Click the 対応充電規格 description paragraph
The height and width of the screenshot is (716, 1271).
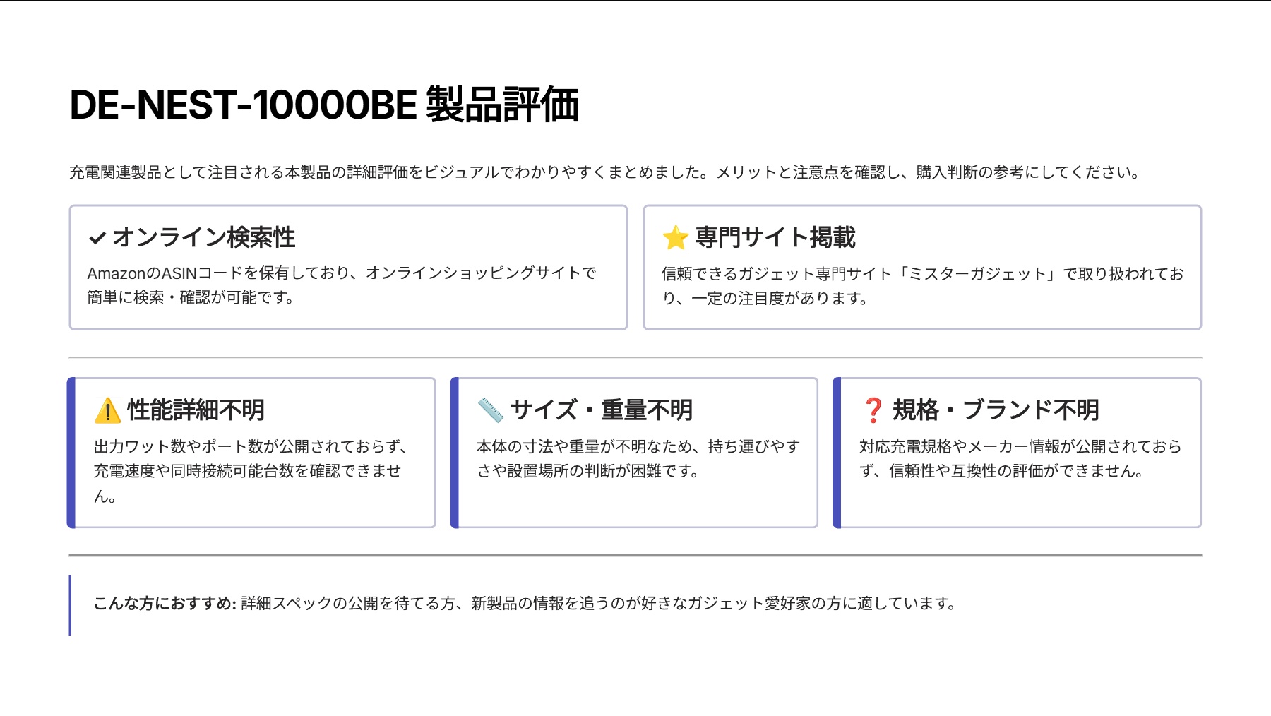point(1020,458)
